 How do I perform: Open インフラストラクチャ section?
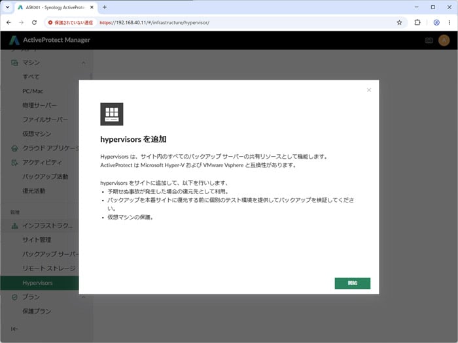point(48,226)
